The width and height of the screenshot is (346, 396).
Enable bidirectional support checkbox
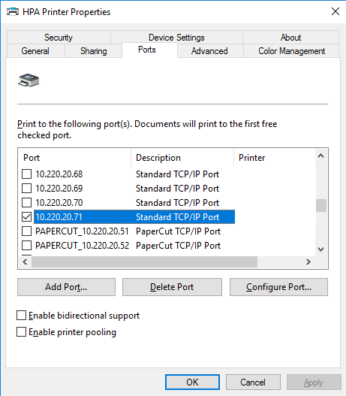[22, 316]
